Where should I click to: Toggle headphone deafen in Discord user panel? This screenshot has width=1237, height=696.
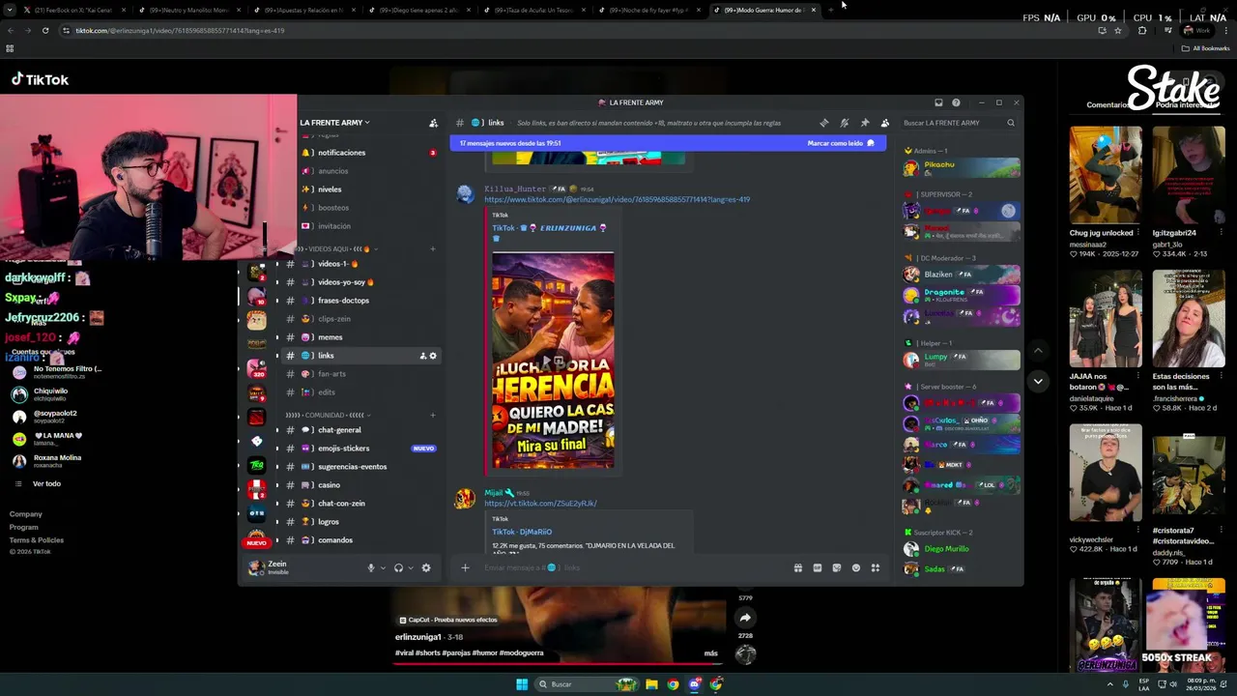point(398,568)
